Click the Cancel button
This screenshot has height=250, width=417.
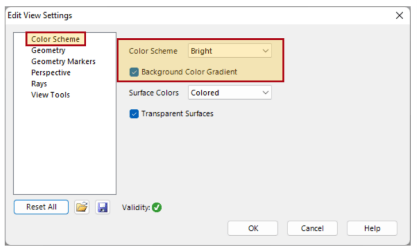pos(312,229)
